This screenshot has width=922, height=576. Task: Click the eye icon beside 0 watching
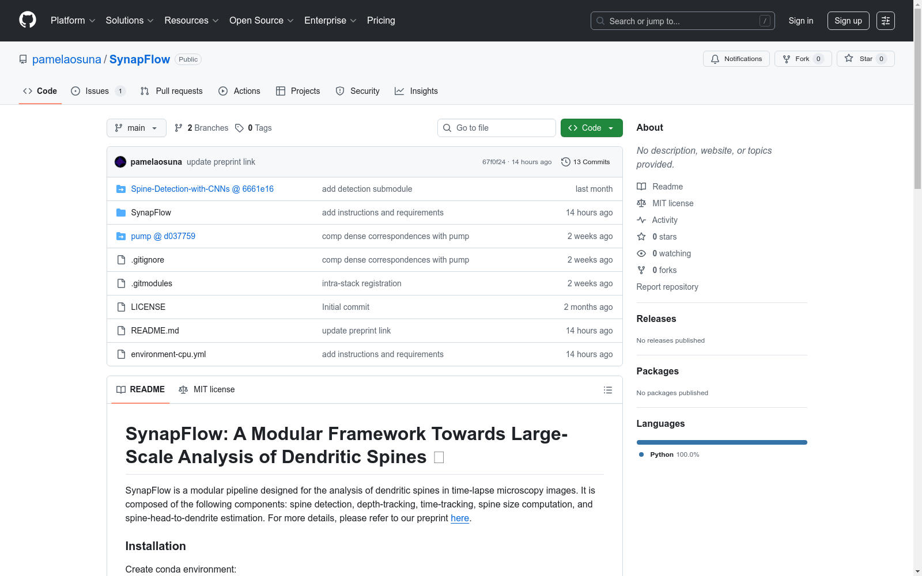click(641, 253)
